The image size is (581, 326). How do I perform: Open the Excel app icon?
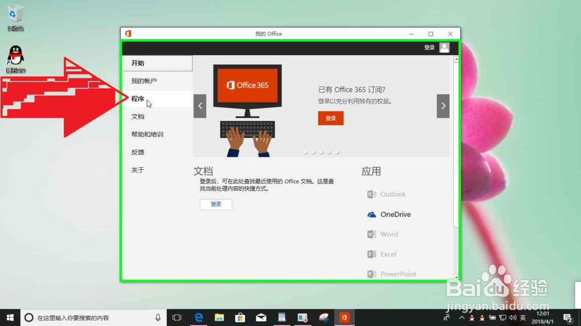click(371, 254)
